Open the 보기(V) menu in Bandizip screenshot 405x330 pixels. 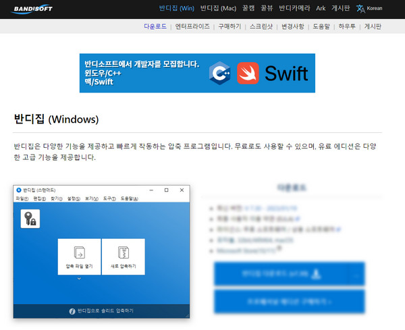pyautogui.click(x=92, y=198)
